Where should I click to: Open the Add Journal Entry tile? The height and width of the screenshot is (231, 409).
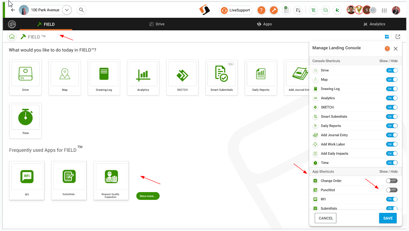(x=297, y=77)
